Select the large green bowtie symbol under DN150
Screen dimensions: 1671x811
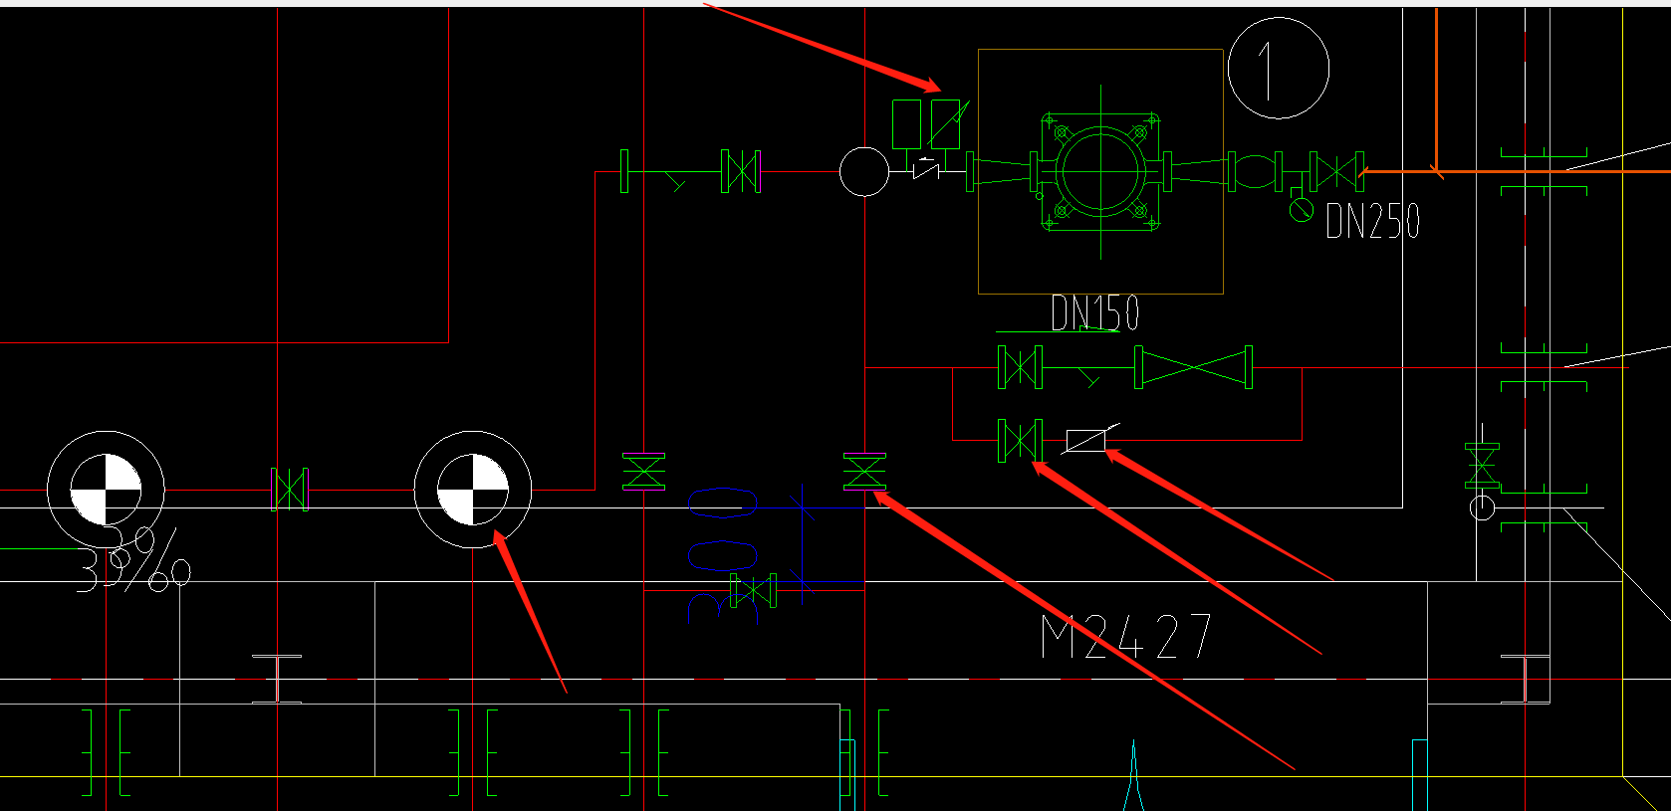click(x=1193, y=368)
